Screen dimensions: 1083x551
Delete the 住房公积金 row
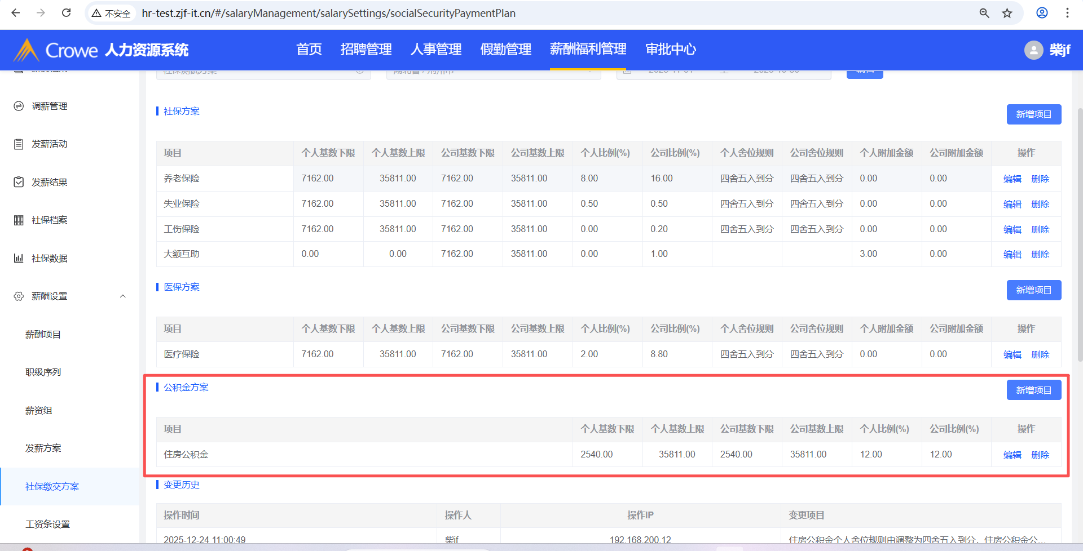1040,455
